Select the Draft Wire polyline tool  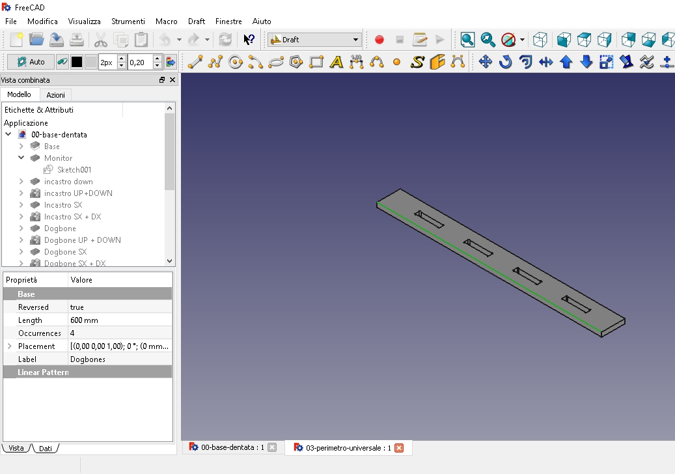pos(215,62)
